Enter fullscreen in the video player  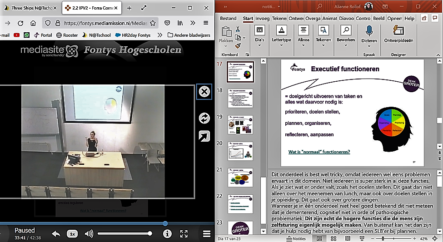tap(184, 234)
